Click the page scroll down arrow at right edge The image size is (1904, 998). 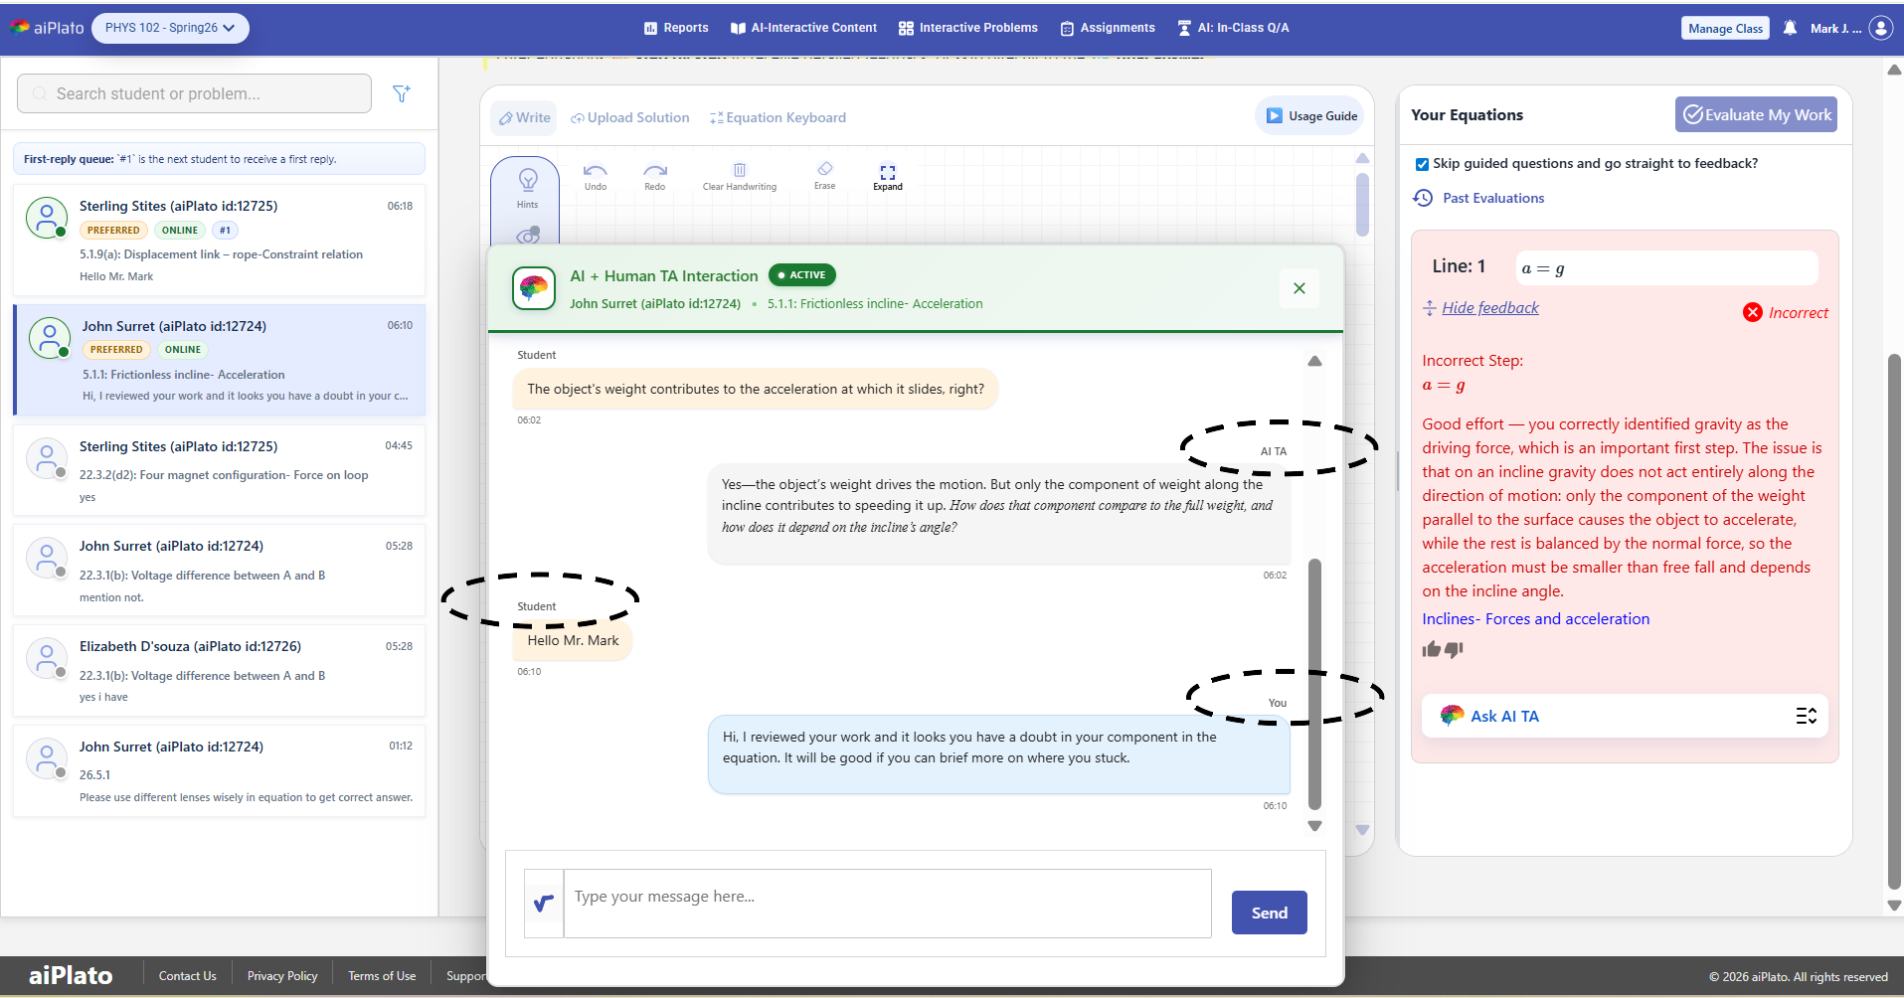point(1894,906)
